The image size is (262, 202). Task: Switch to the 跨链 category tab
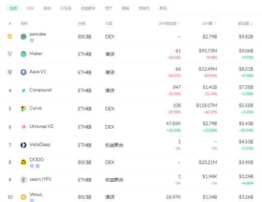[x=125, y=8]
